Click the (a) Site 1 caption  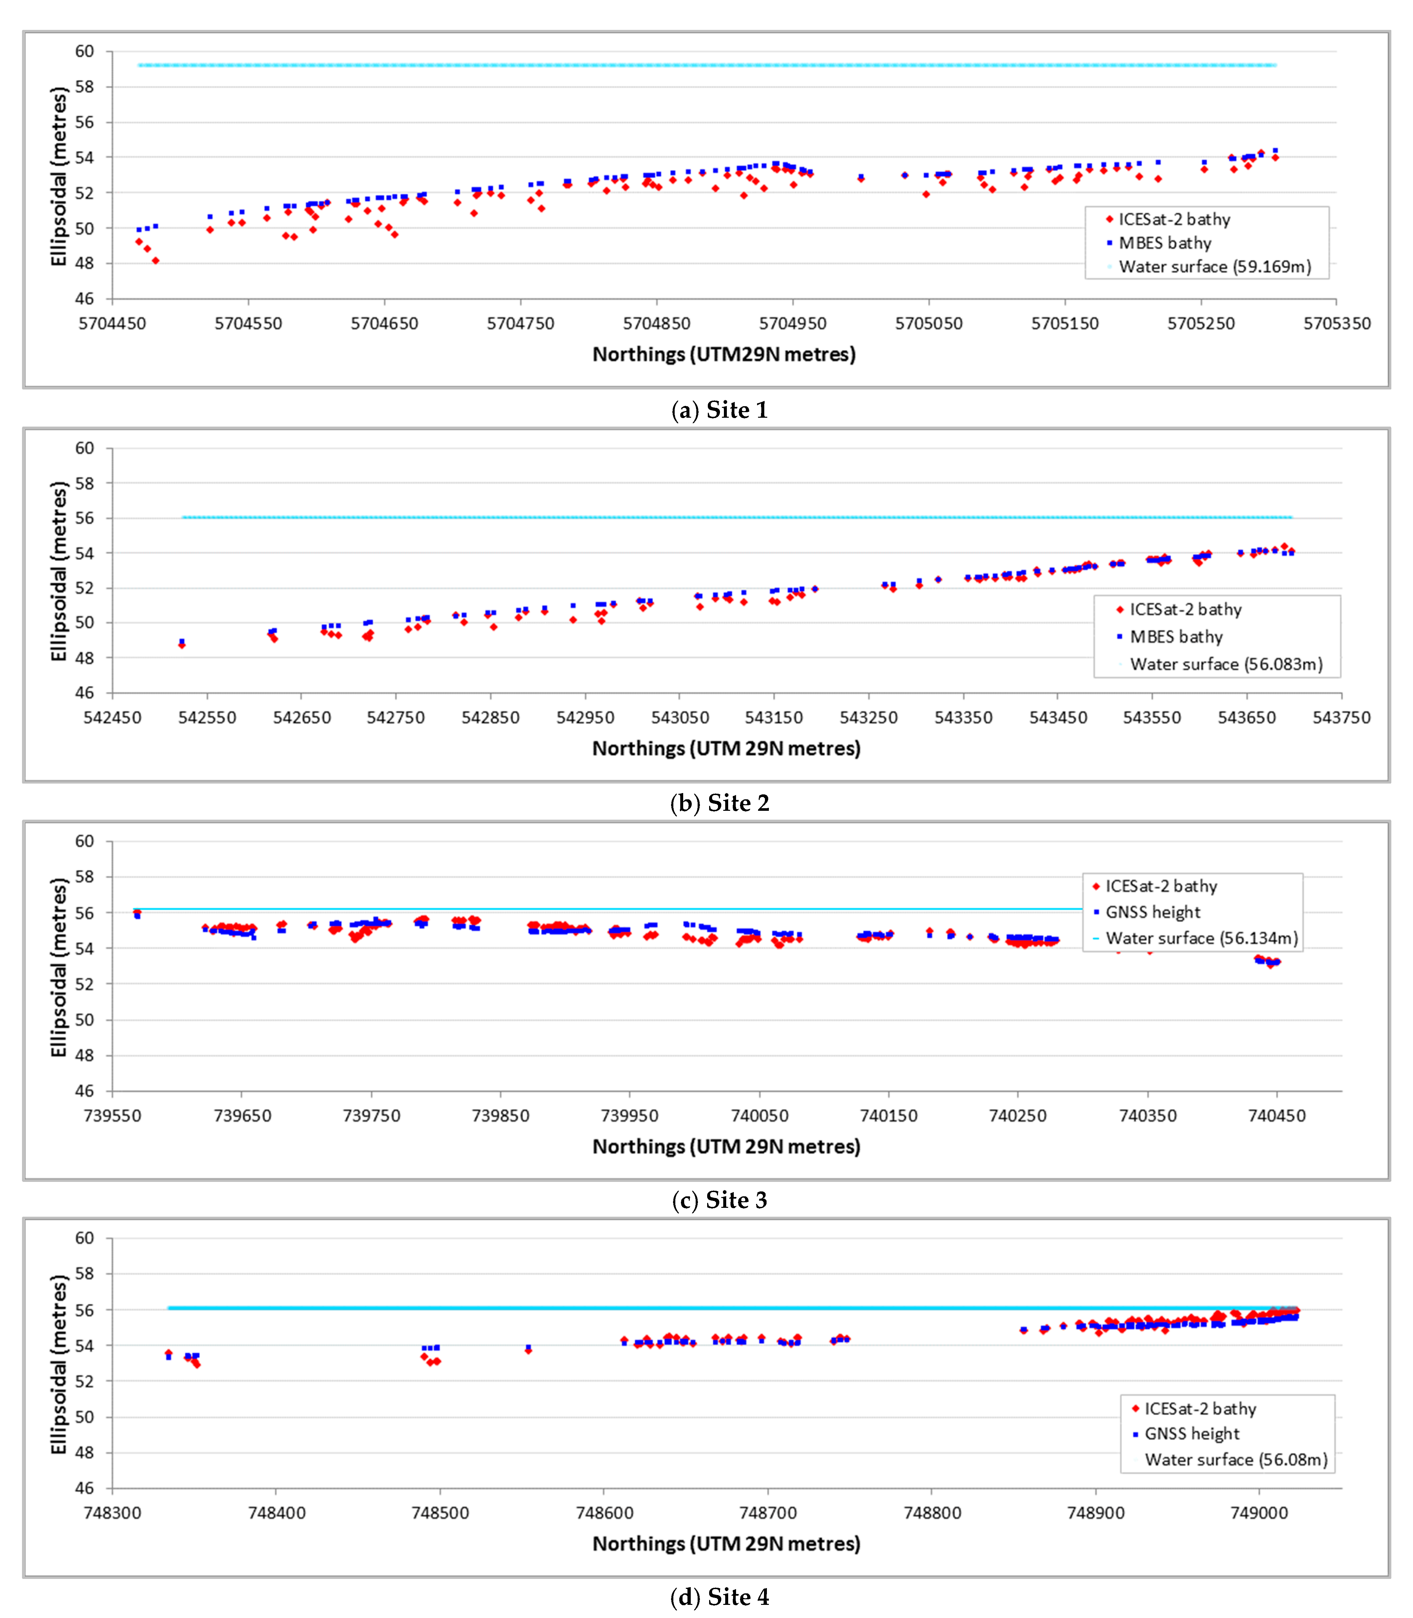(719, 410)
